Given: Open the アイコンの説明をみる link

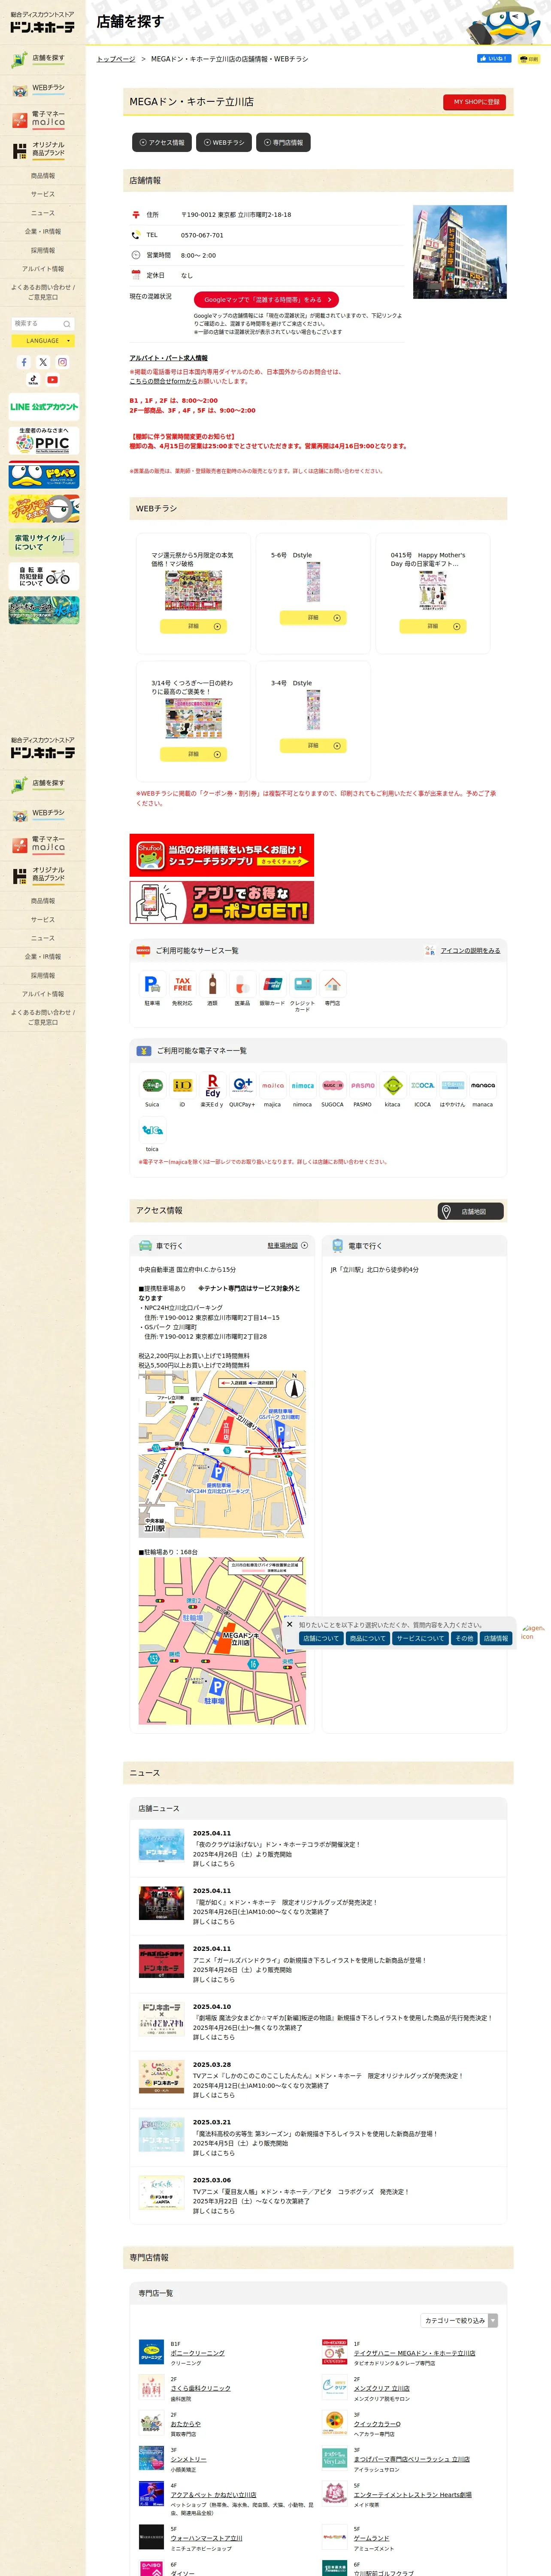Looking at the screenshot, I should click(470, 951).
